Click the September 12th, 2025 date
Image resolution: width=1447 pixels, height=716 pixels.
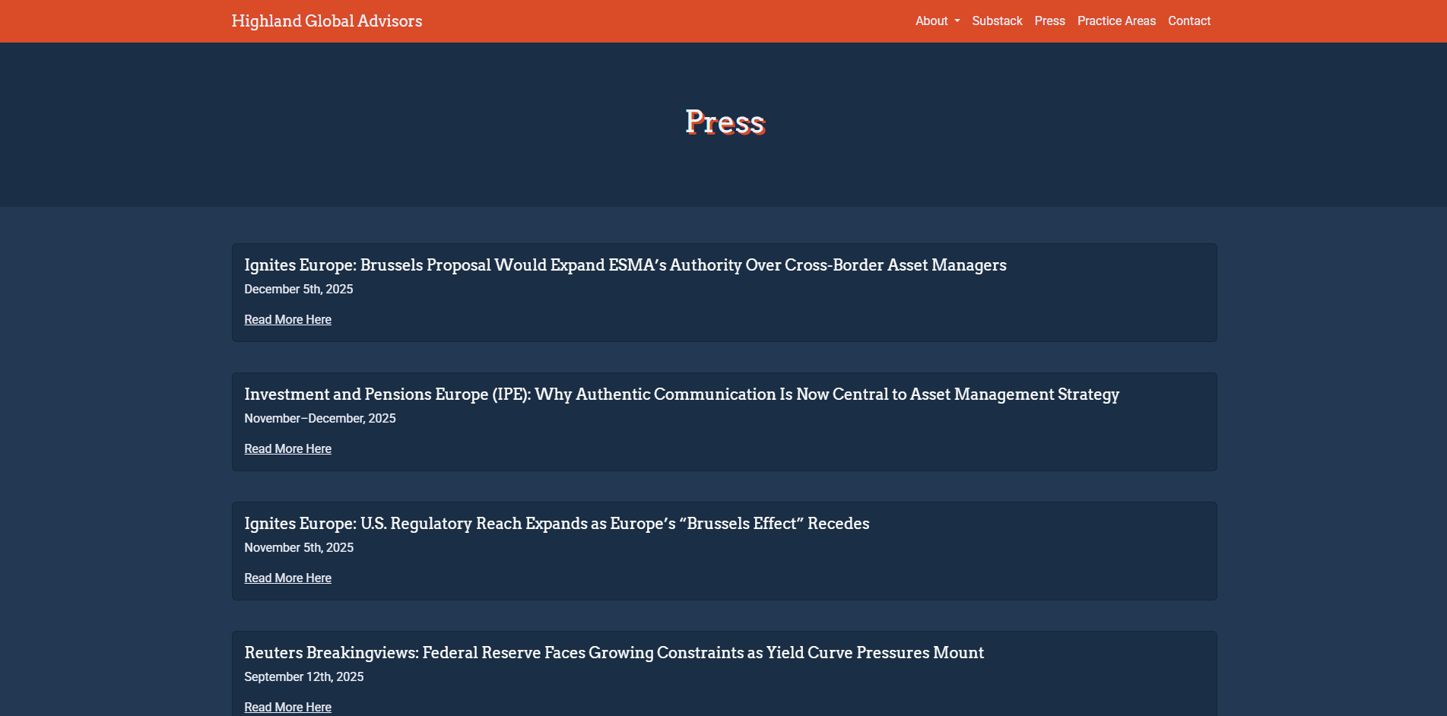pyautogui.click(x=303, y=677)
